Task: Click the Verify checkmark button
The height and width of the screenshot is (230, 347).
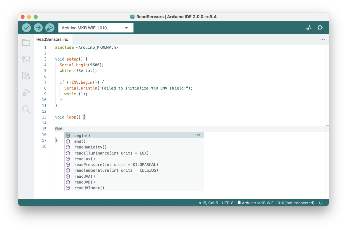Action: [x=26, y=28]
